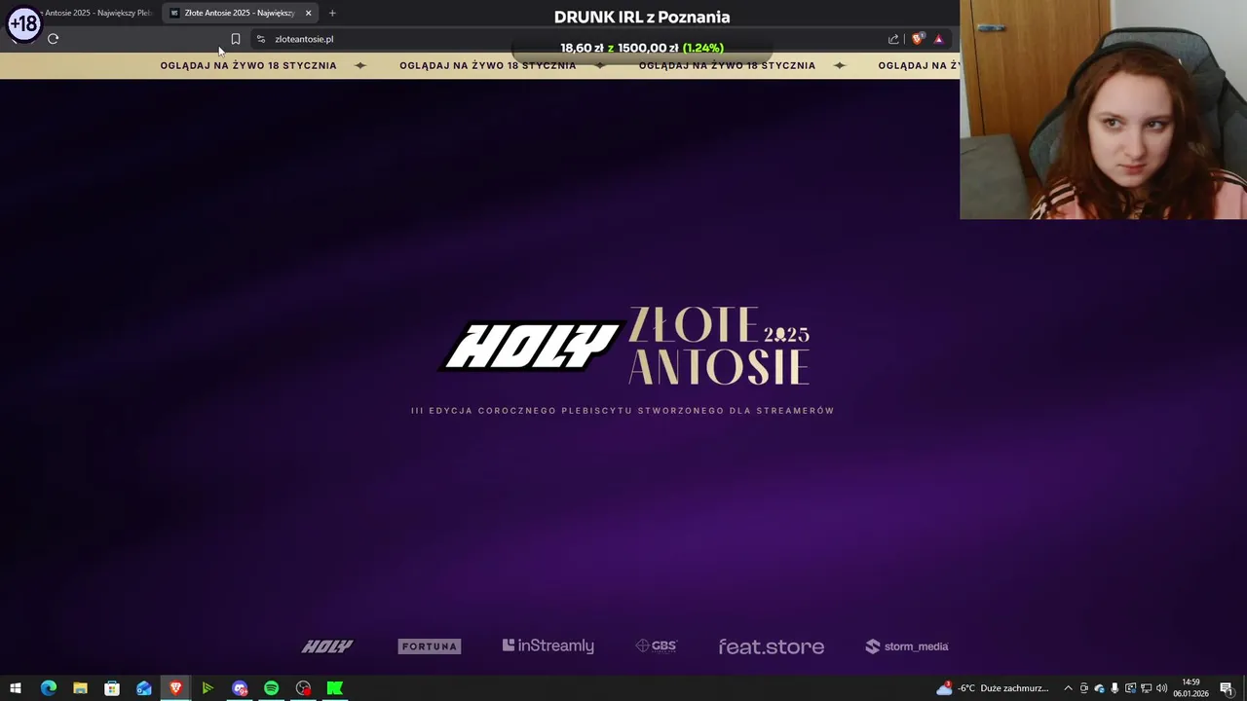The height and width of the screenshot is (701, 1247).
Task: Click the HOLY Złote Antosie 2025 main logo
Action: click(x=623, y=346)
